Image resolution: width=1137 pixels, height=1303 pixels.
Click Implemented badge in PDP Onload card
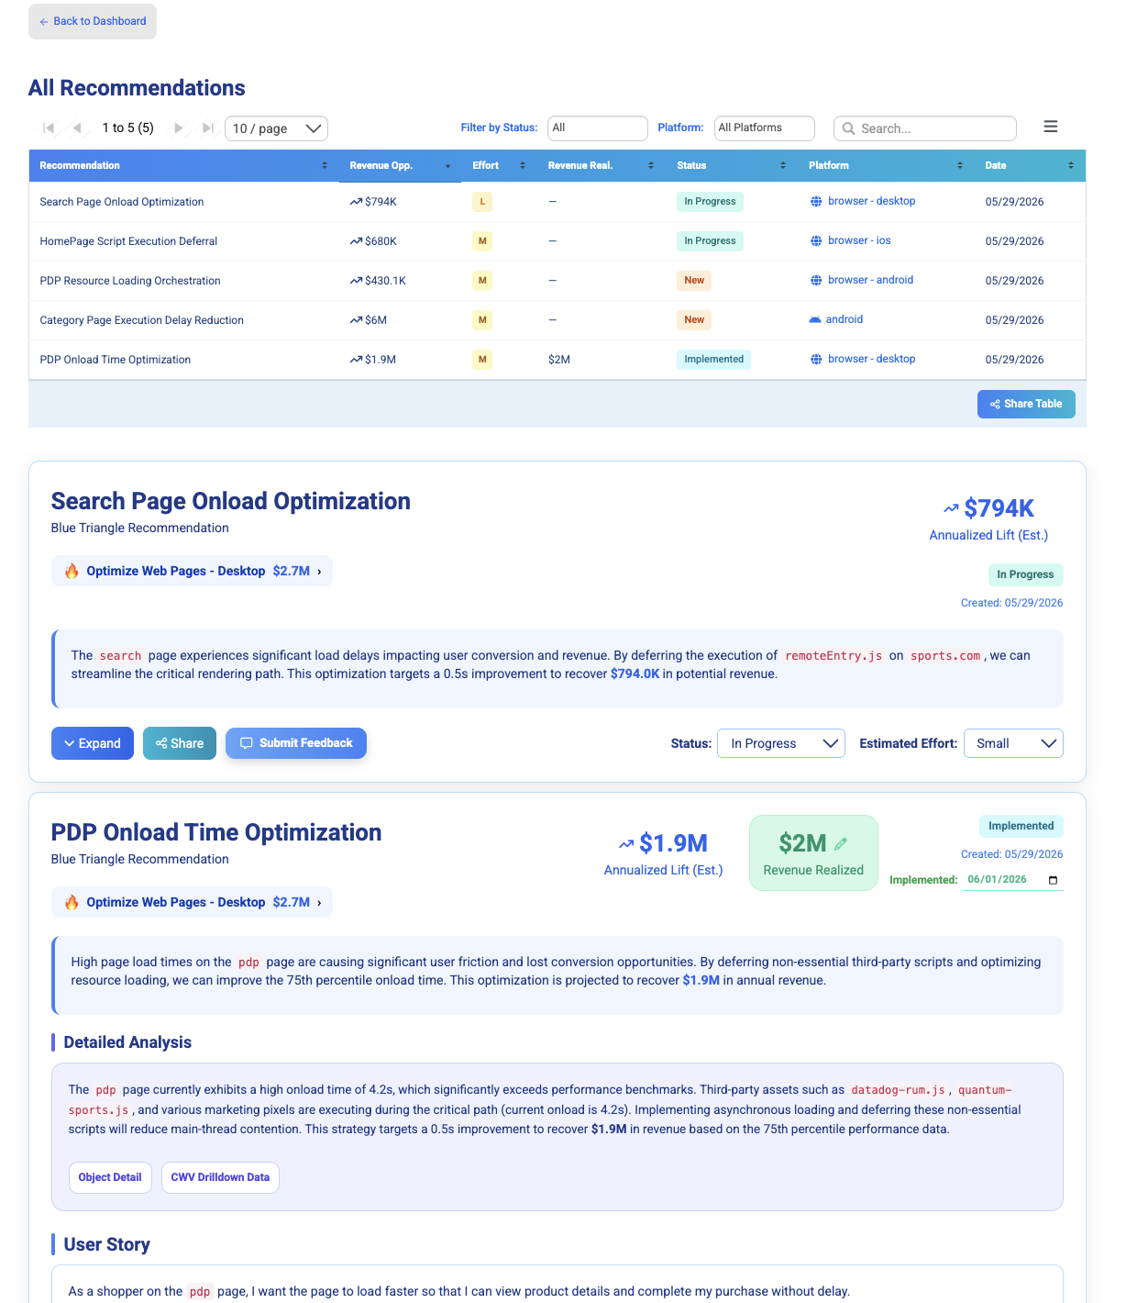click(1021, 826)
